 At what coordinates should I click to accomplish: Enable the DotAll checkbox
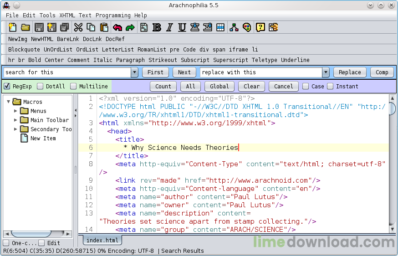pyautogui.click(x=40, y=86)
